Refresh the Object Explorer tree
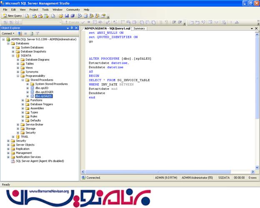The height and width of the screenshot is (208, 260). tap(32, 33)
